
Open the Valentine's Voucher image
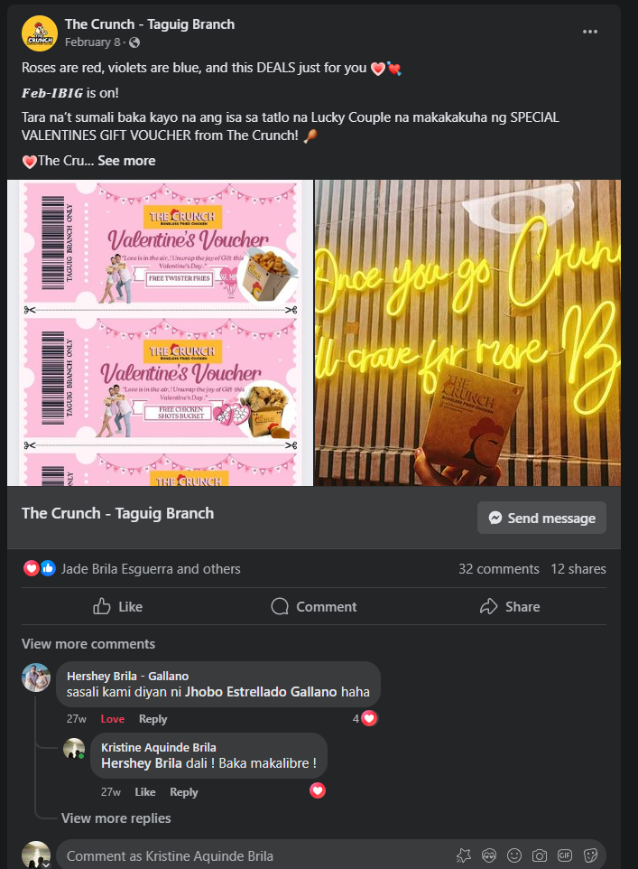click(160, 332)
